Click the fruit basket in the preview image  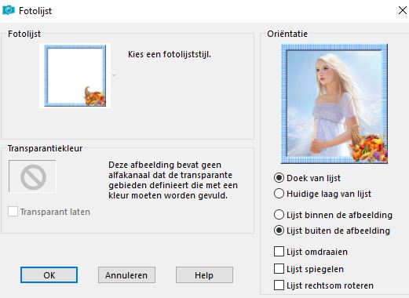coord(368,147)
